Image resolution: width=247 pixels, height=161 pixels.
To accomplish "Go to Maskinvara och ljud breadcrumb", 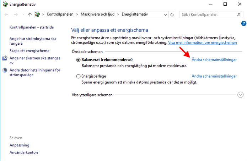I will [97, 14].
